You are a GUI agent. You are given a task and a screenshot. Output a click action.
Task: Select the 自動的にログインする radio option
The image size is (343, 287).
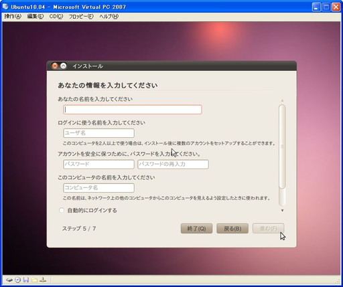point(62,210)
